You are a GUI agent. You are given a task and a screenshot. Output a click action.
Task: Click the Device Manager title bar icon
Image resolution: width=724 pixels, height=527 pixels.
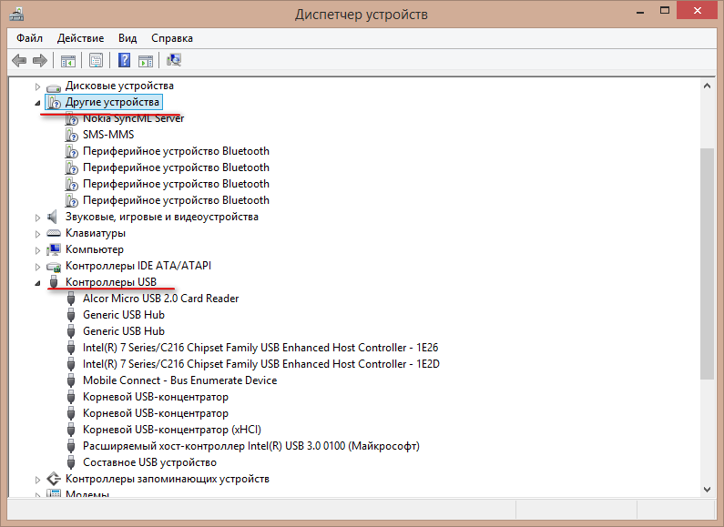click(16, 15)
